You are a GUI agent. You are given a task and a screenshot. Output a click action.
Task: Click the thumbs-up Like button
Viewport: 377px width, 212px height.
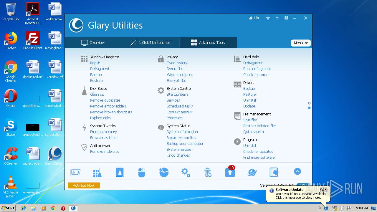tap(254, 18)
